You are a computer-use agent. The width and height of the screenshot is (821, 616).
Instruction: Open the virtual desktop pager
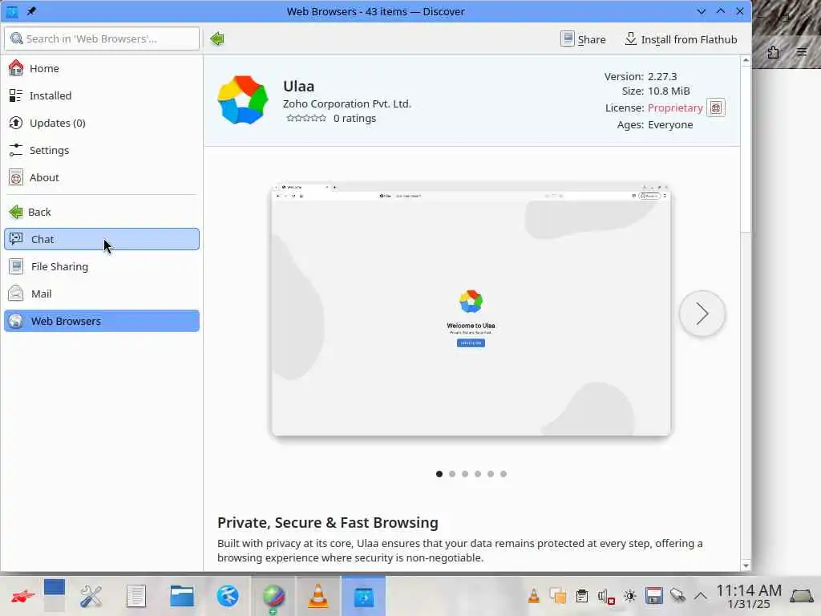[x=55, y=596]
